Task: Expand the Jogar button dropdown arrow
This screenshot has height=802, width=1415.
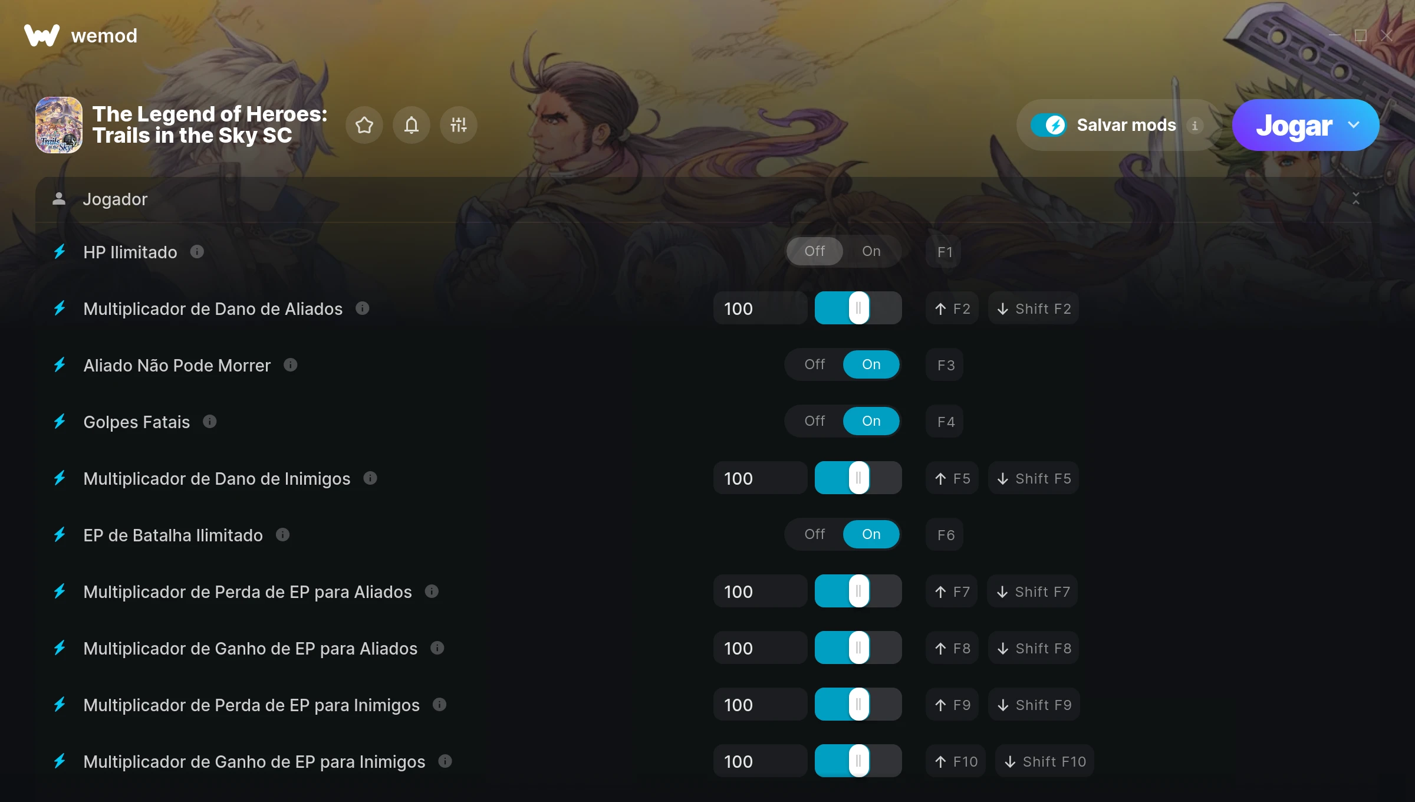Action: click(x=1354, y=125)
